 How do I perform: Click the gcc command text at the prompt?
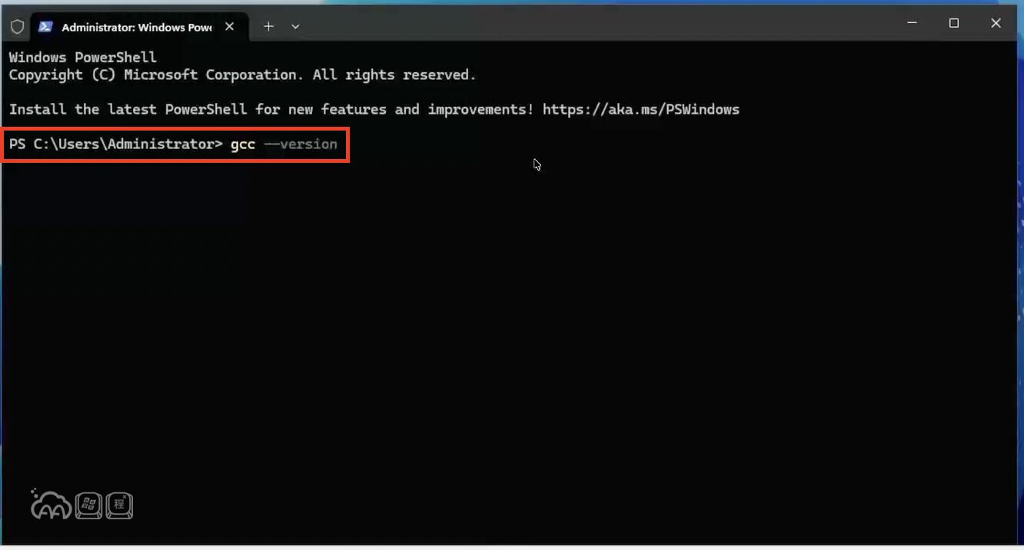pyautogui.click(x=243, y=144)
